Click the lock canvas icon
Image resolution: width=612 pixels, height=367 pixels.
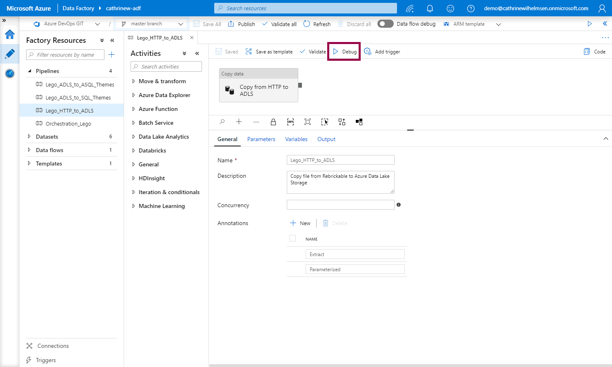click(273, 122)
